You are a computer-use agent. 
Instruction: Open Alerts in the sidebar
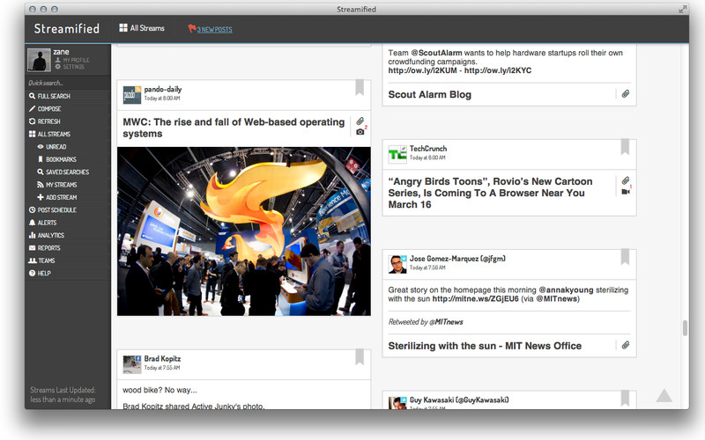[42, 223]
